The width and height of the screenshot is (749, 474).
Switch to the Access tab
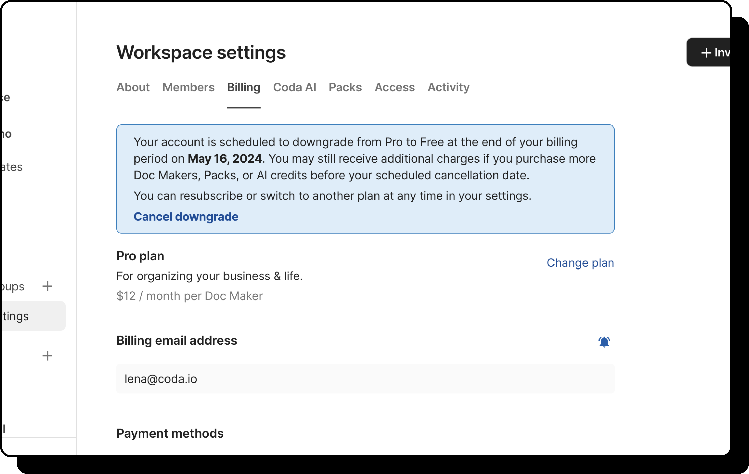(394, 88)
